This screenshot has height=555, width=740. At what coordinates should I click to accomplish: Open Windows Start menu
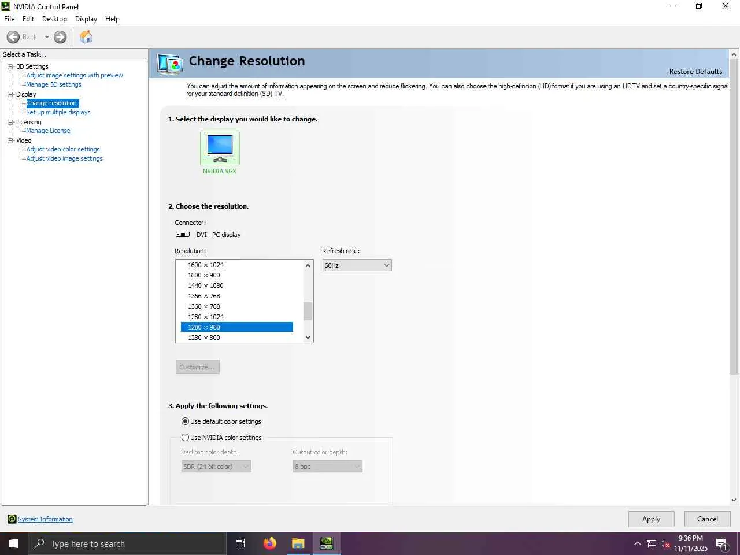14,543
